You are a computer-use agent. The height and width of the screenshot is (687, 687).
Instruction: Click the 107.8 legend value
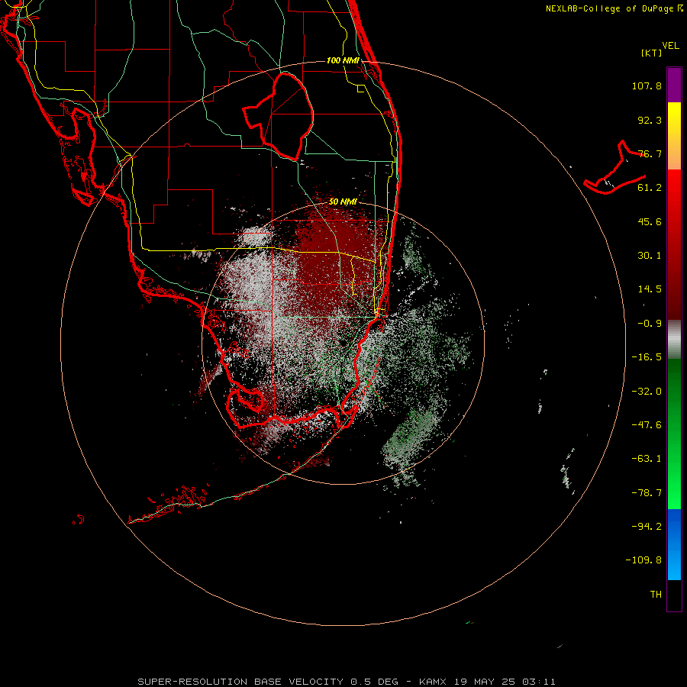pyautogui.click(x=647, y=85)
